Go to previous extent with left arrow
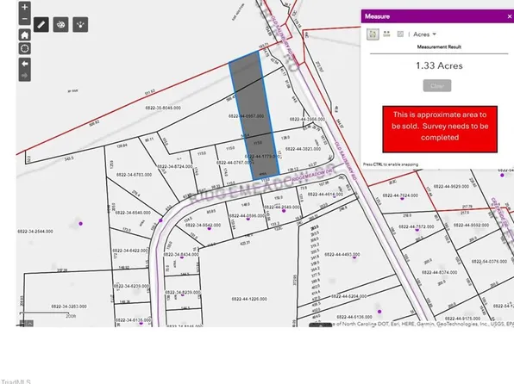Viewport: 514px width, 384px height. [x=25, y=64]
